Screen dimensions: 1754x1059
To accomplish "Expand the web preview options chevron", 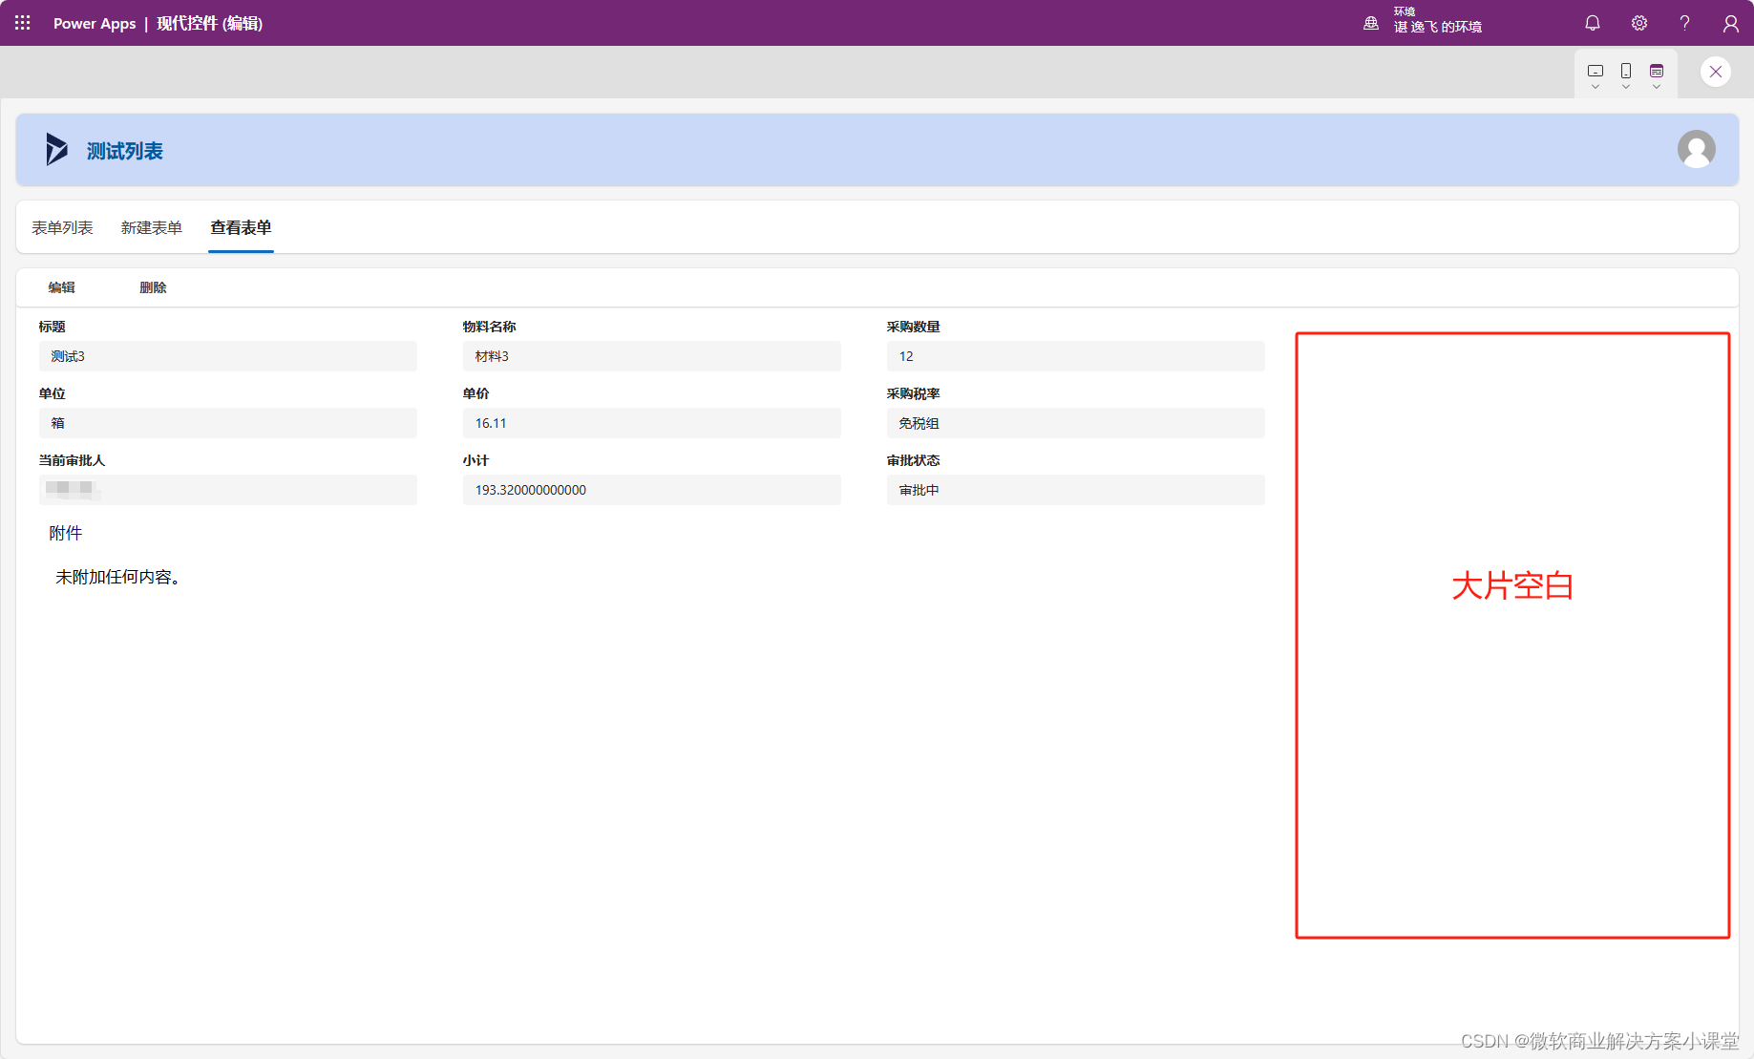I will tap(1657, 86).
